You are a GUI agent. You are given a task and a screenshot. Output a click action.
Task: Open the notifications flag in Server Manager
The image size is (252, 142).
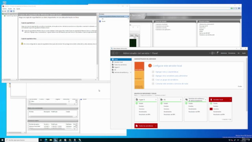[218, 53]
